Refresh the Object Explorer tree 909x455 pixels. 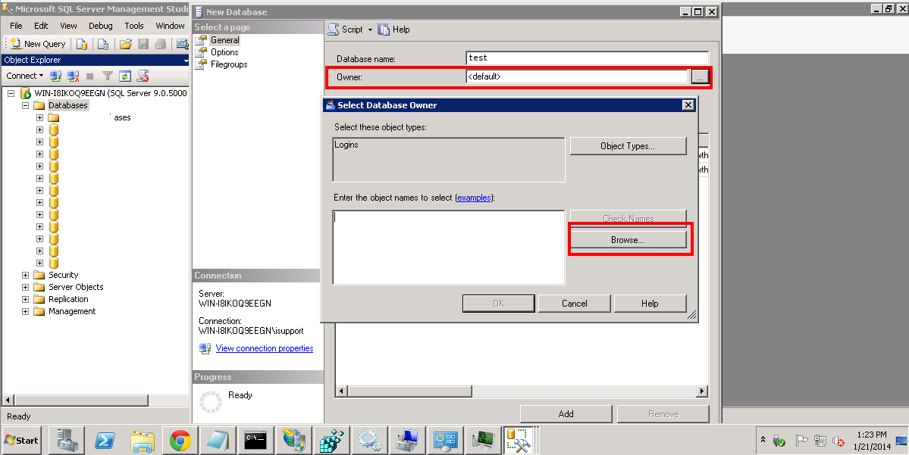[124, 76]
